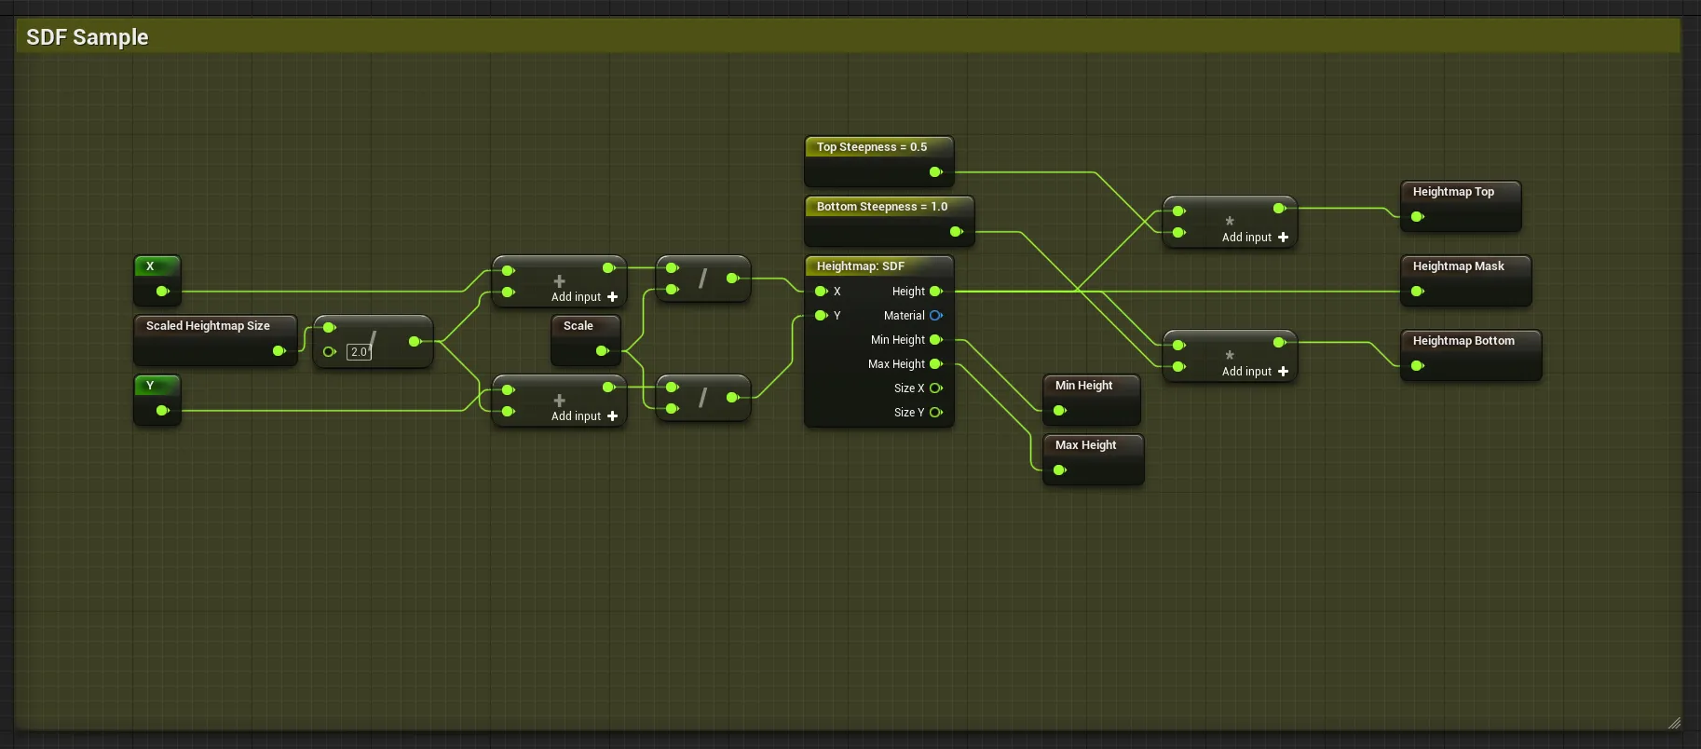
Task: Click the blue Material output pin
Action: (935, 316)
